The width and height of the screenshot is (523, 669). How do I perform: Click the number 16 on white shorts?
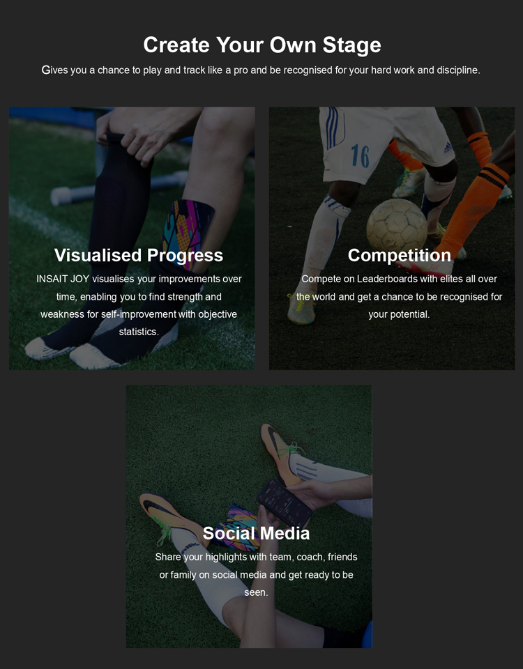pos(361,155)
